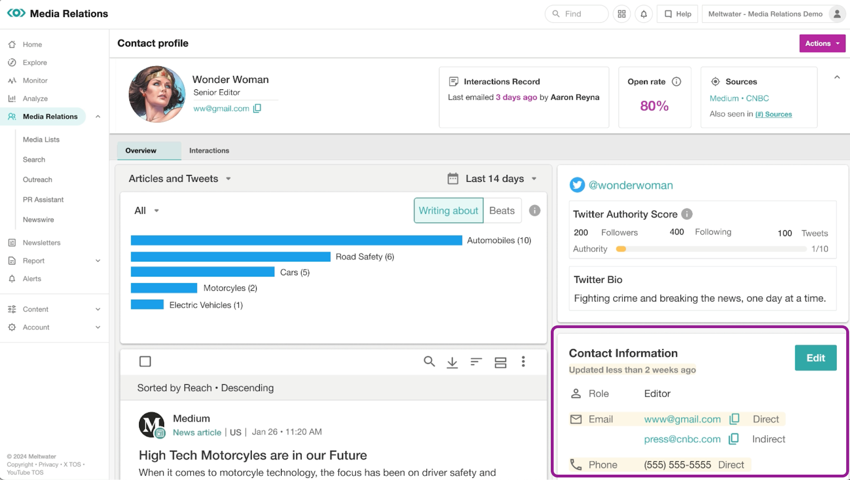Switch to the Overview tab
The width and height of the screenshot is (850, 480).
click(149, 150)
